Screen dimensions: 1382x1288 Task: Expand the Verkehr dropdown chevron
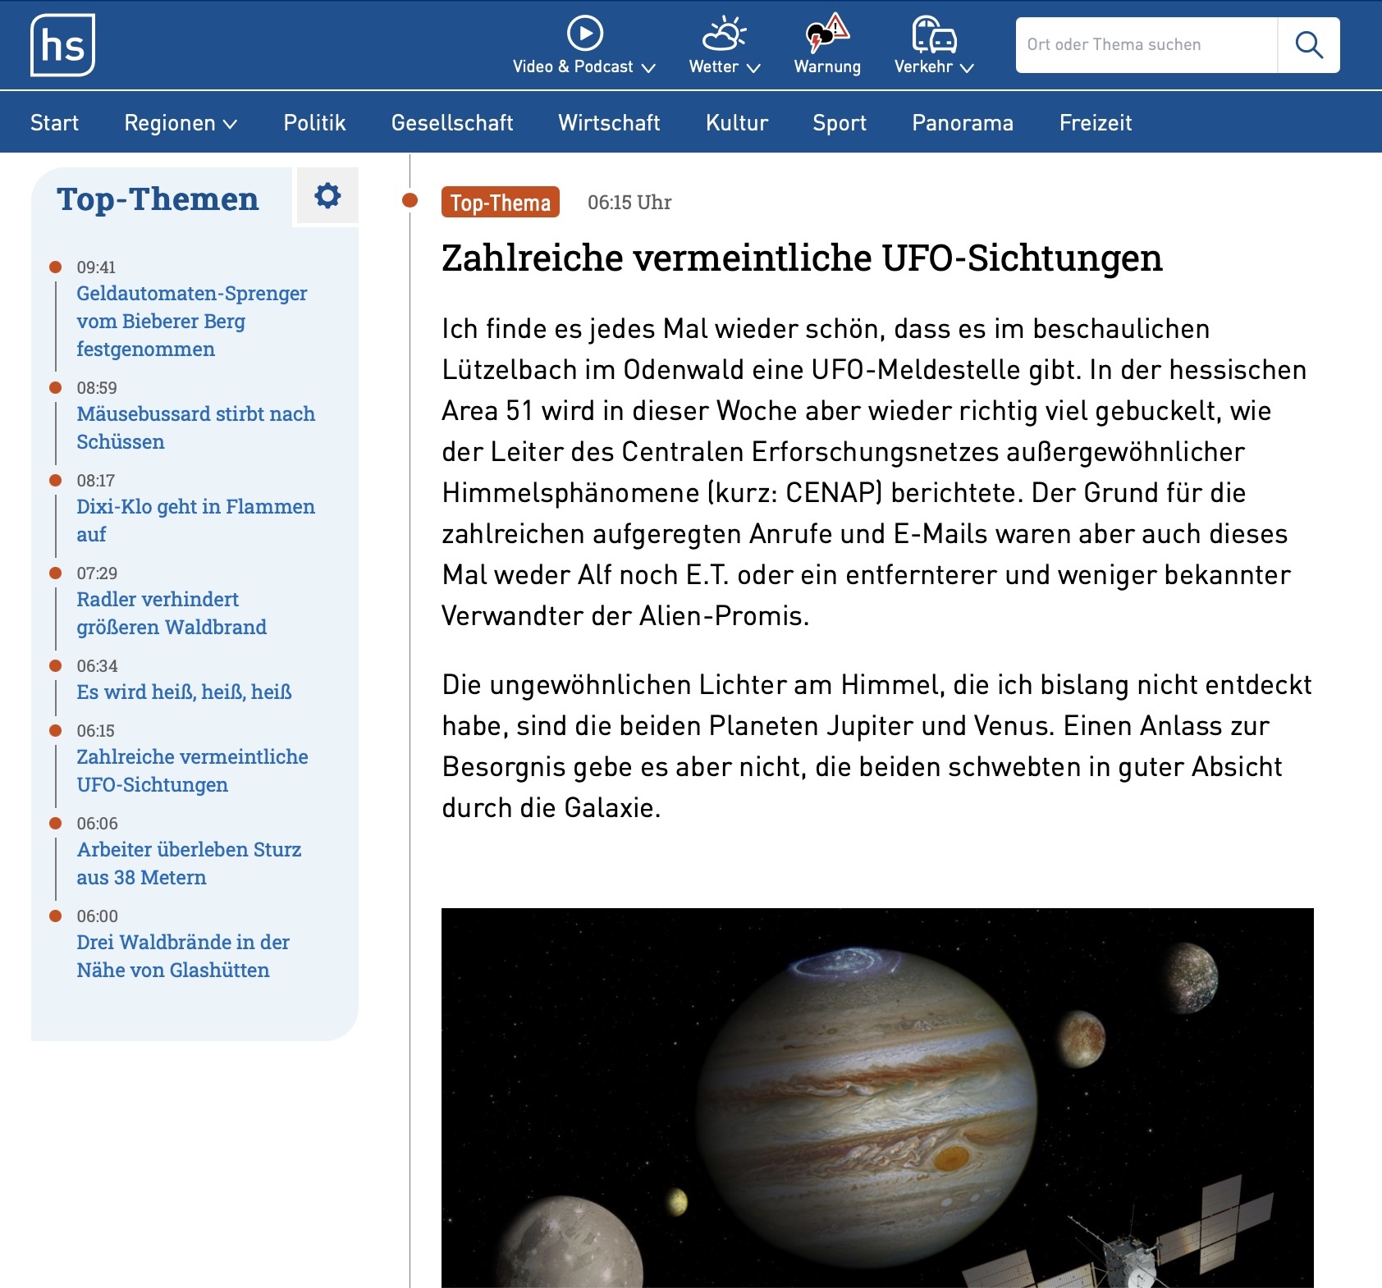[x=967, y=68]
